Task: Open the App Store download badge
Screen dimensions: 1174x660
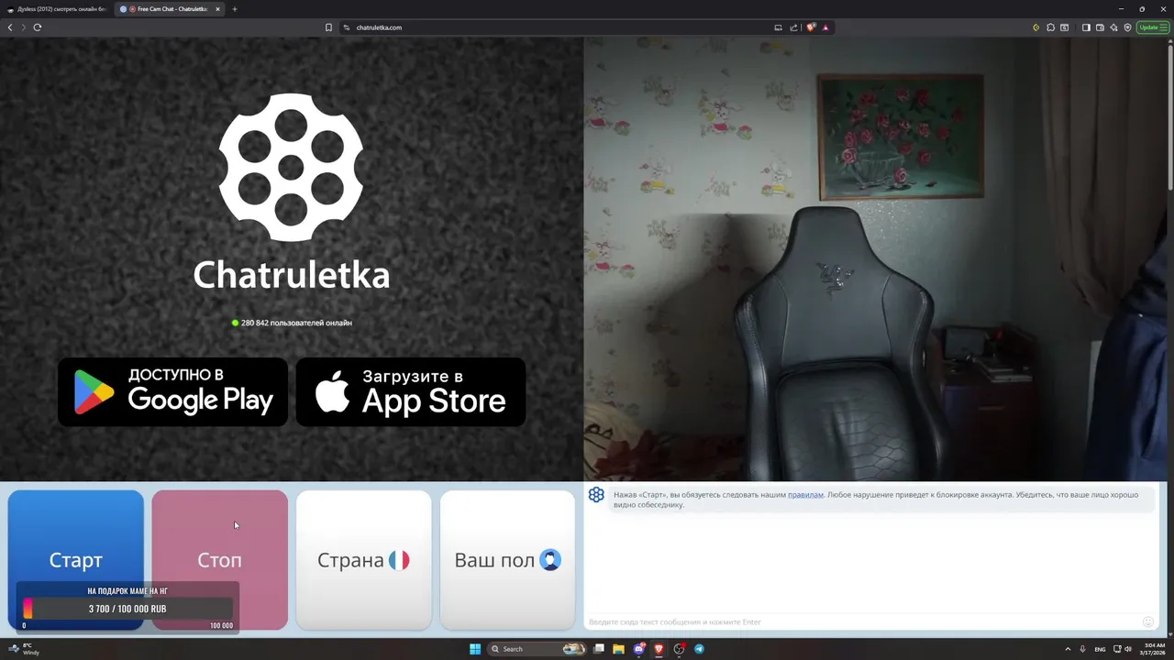Action: tap(411, 392)
